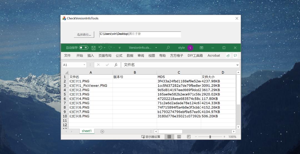Click vertical scrollbar up arrow
Image resolution: width=300 pixels, height=154 pixels.
238,72
